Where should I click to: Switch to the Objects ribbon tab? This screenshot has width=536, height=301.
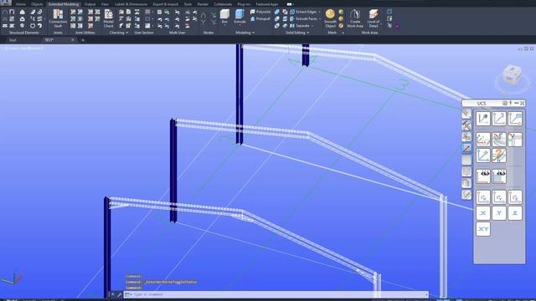pos(37,4)
